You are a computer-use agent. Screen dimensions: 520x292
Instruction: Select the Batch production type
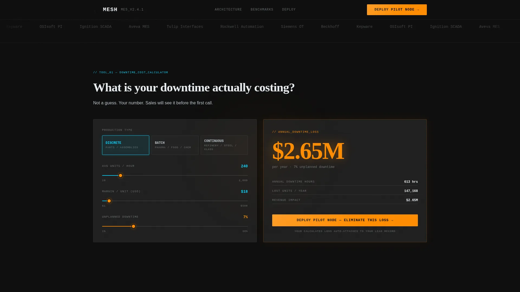coord(175,145)
